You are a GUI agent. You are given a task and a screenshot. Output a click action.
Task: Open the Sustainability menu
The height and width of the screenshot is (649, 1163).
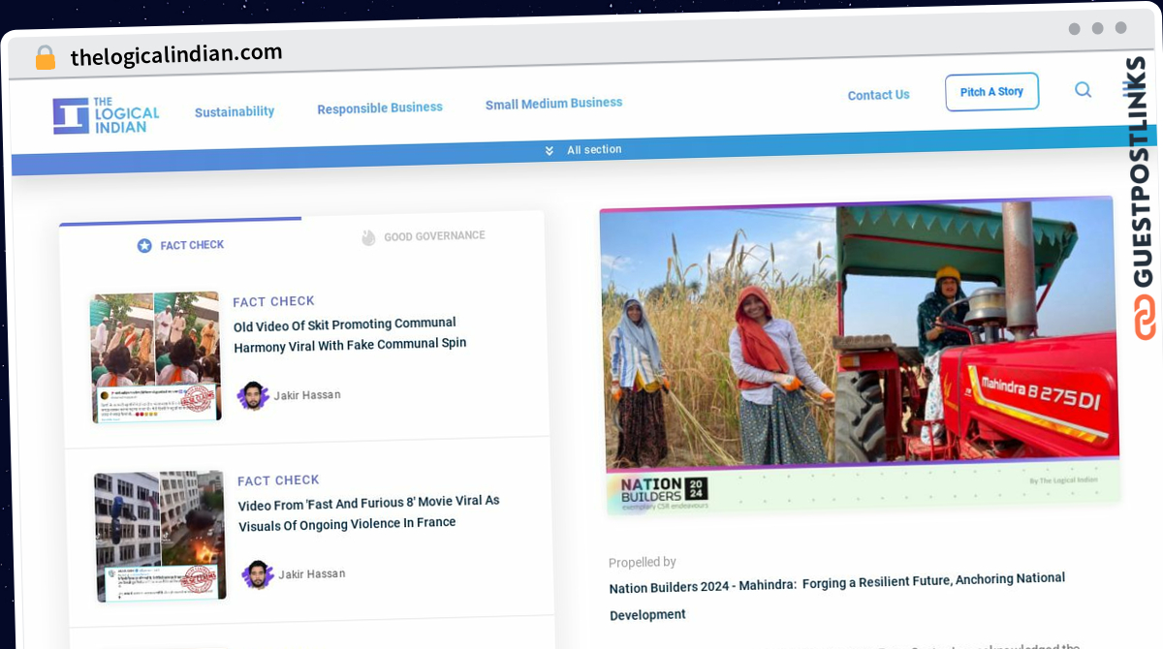point(235,111)
